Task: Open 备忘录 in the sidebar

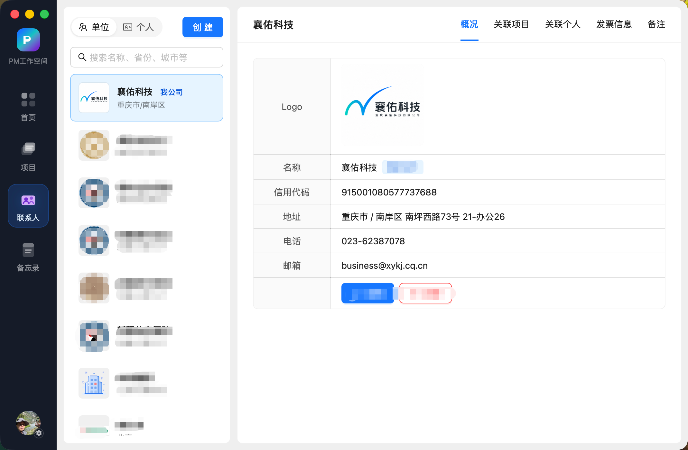Action: pos(28,257)
